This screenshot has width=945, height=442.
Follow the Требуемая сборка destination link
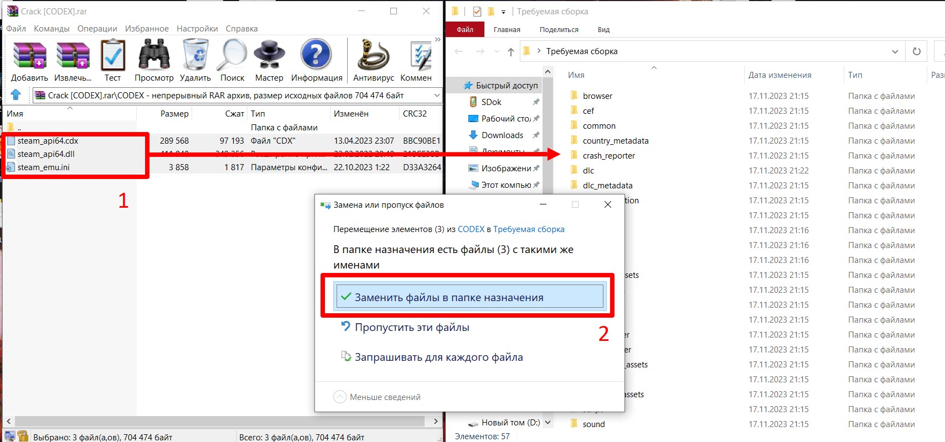pyautogui.click(x=529, y=229)
